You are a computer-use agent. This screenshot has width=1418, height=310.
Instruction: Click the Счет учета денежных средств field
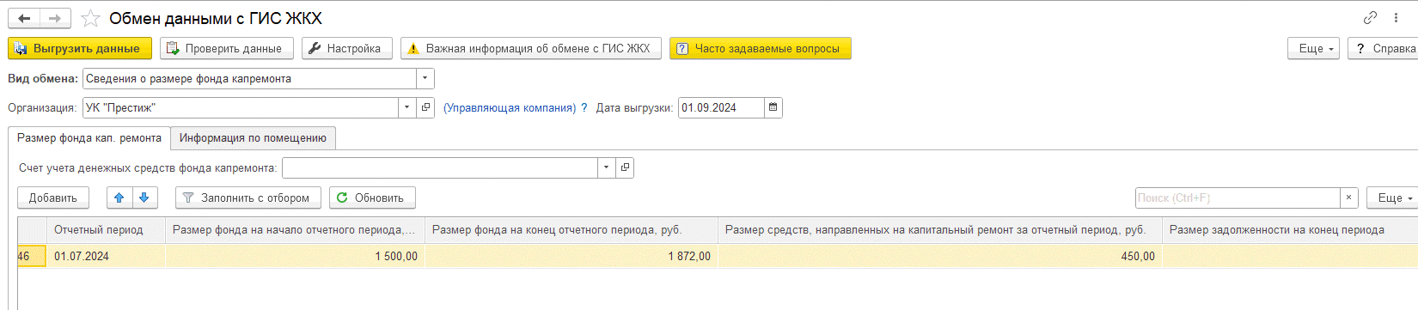(440, 167)
